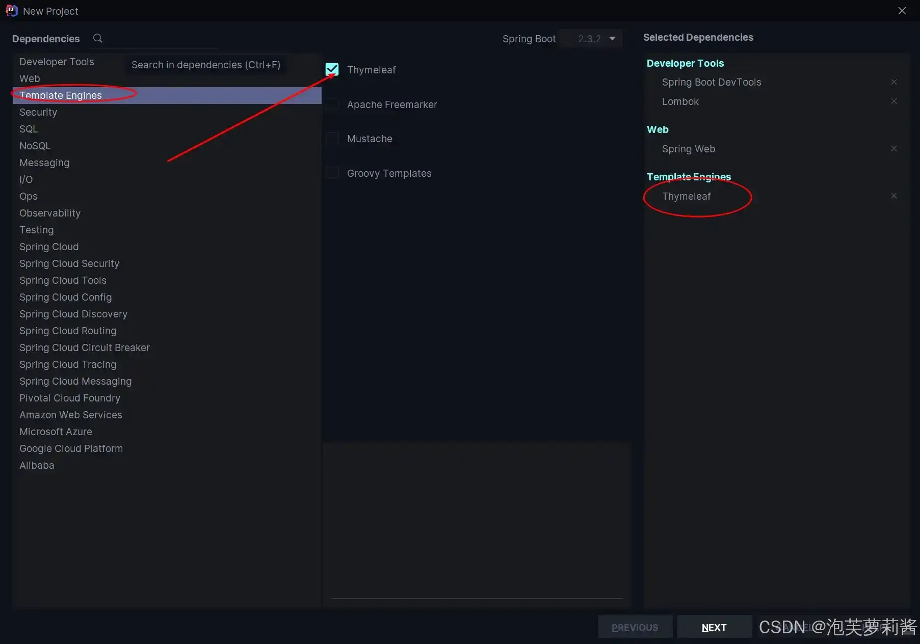Open Spring Cloud Discovery category

[167, 314]
